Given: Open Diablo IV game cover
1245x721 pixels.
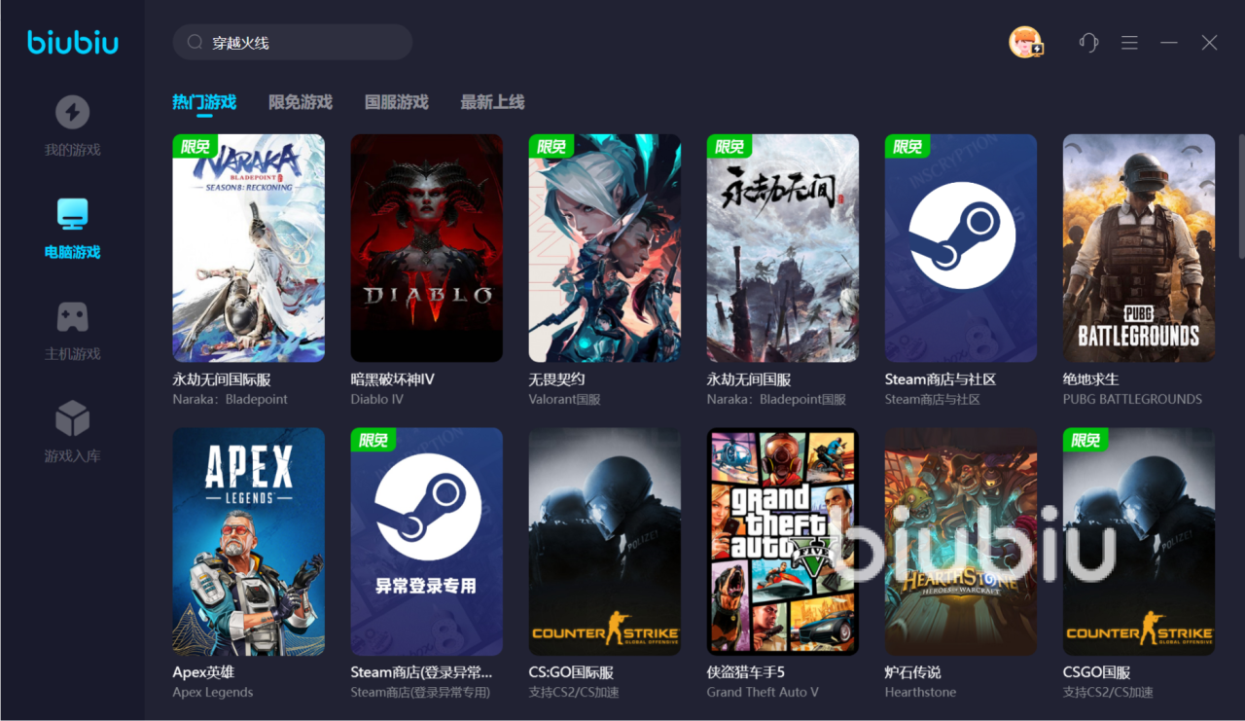Looking at the screenshot, I should click(427, 248).
